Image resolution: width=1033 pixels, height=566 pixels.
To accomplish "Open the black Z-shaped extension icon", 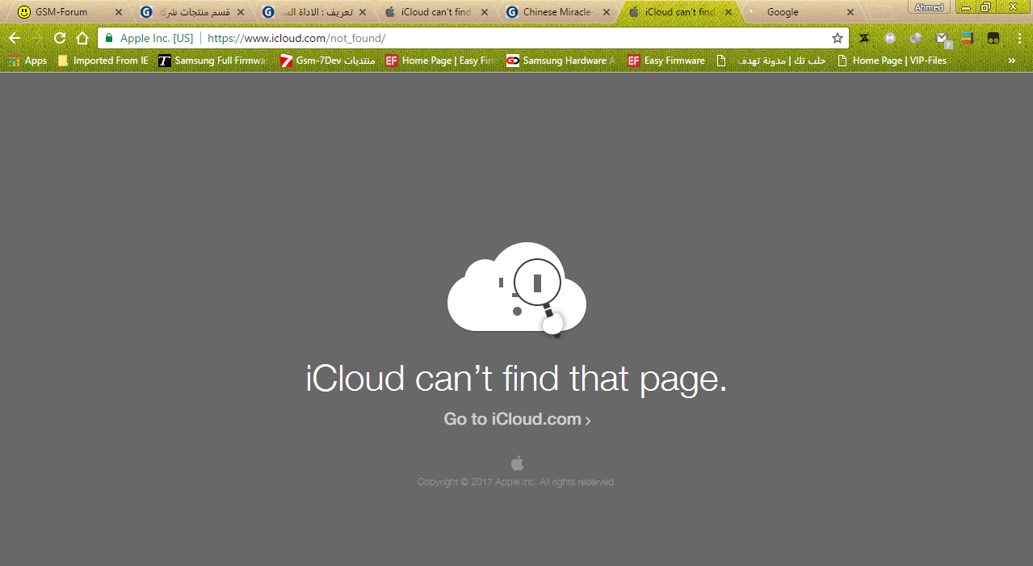I will (864, 38).
